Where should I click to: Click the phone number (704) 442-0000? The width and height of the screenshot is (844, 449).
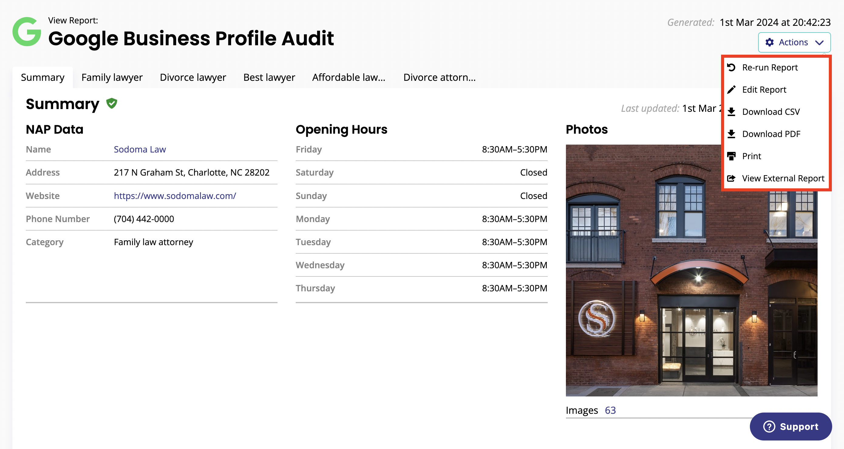click(144, 219)
